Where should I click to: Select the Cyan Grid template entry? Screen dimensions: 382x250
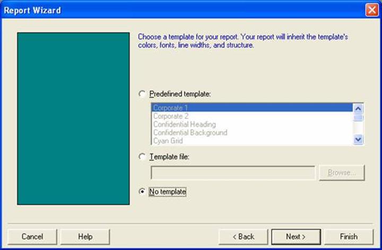click(x=252, y=141)
